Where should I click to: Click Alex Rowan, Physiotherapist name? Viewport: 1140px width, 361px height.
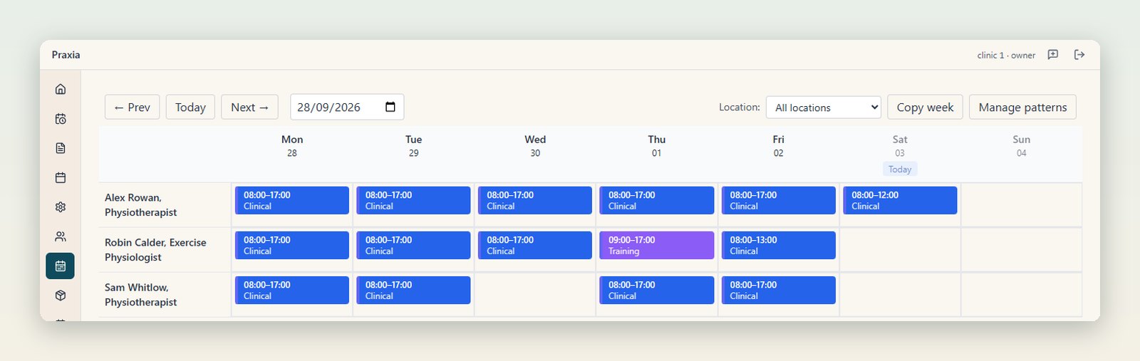pyautogui.click(x=140, y=205)
